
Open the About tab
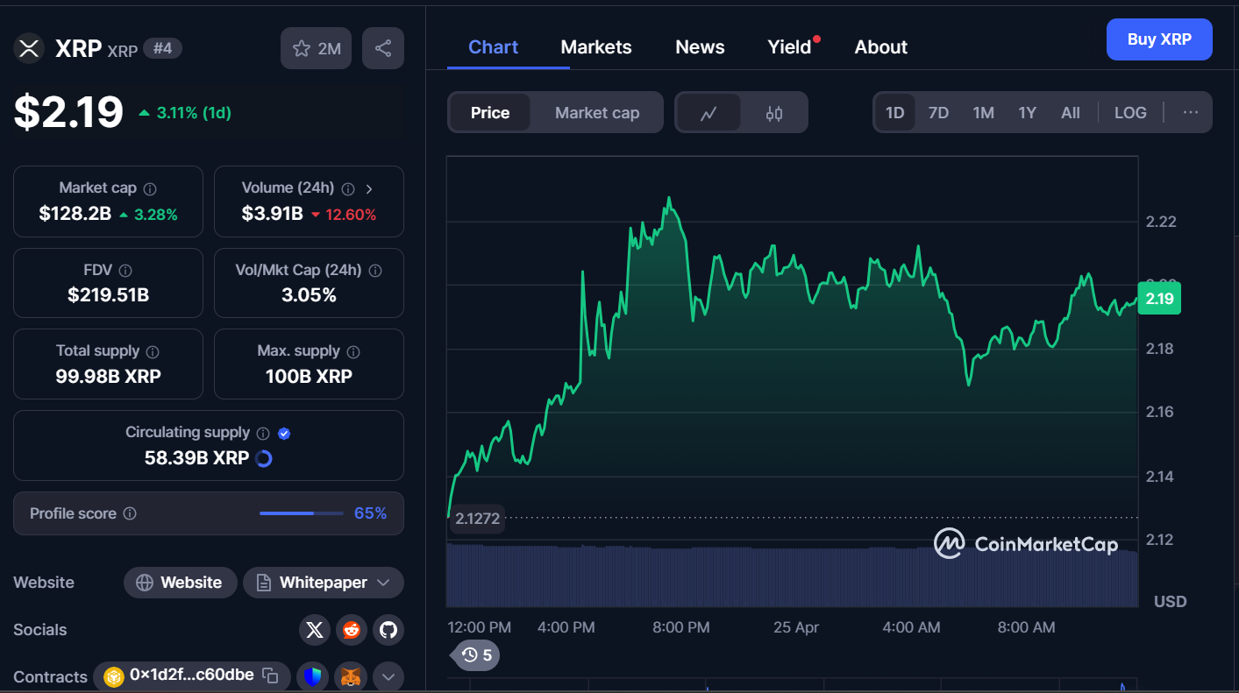pyautogui.click(x=881, y=47)
